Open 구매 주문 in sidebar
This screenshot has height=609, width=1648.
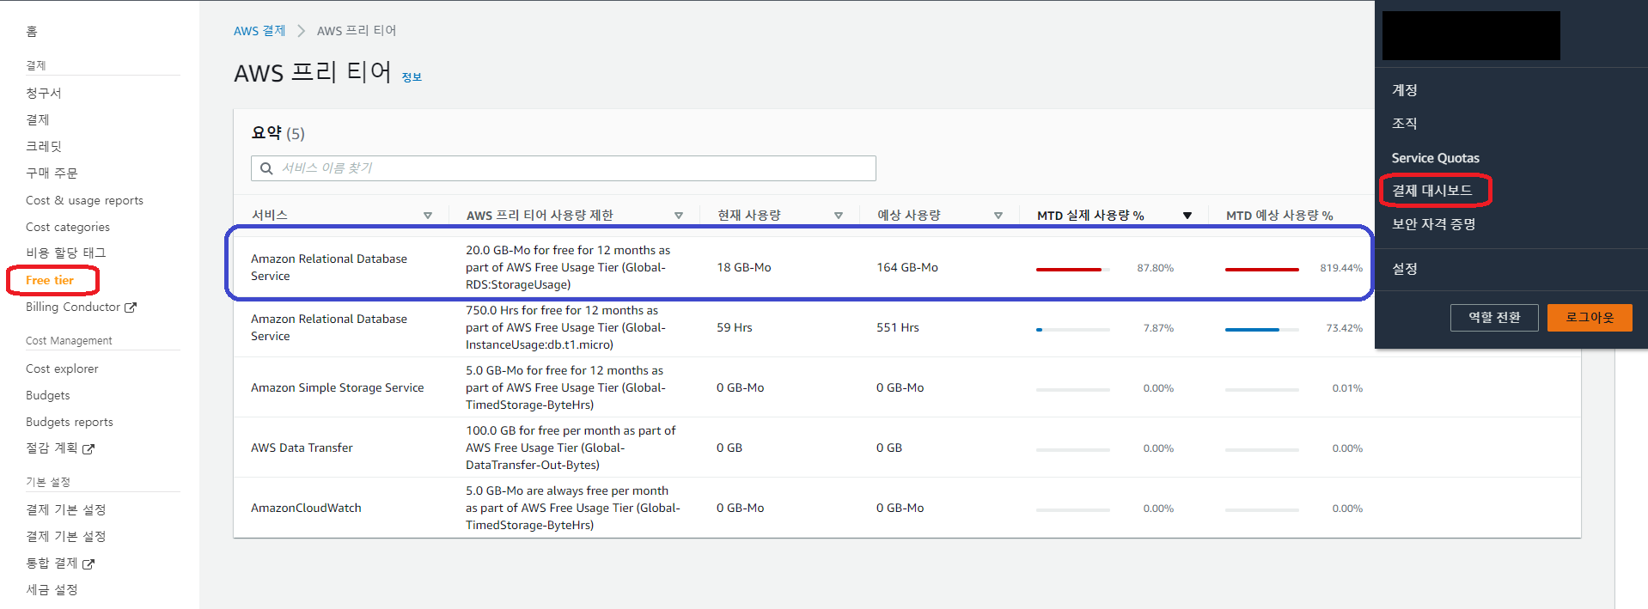(x=52, y=173)
